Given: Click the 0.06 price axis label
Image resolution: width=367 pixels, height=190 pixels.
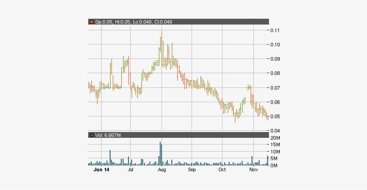Looking at the screenshot, I should [275, 102].
